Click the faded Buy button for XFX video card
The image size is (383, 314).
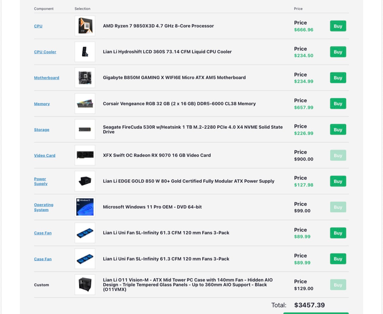click(338, 156)
